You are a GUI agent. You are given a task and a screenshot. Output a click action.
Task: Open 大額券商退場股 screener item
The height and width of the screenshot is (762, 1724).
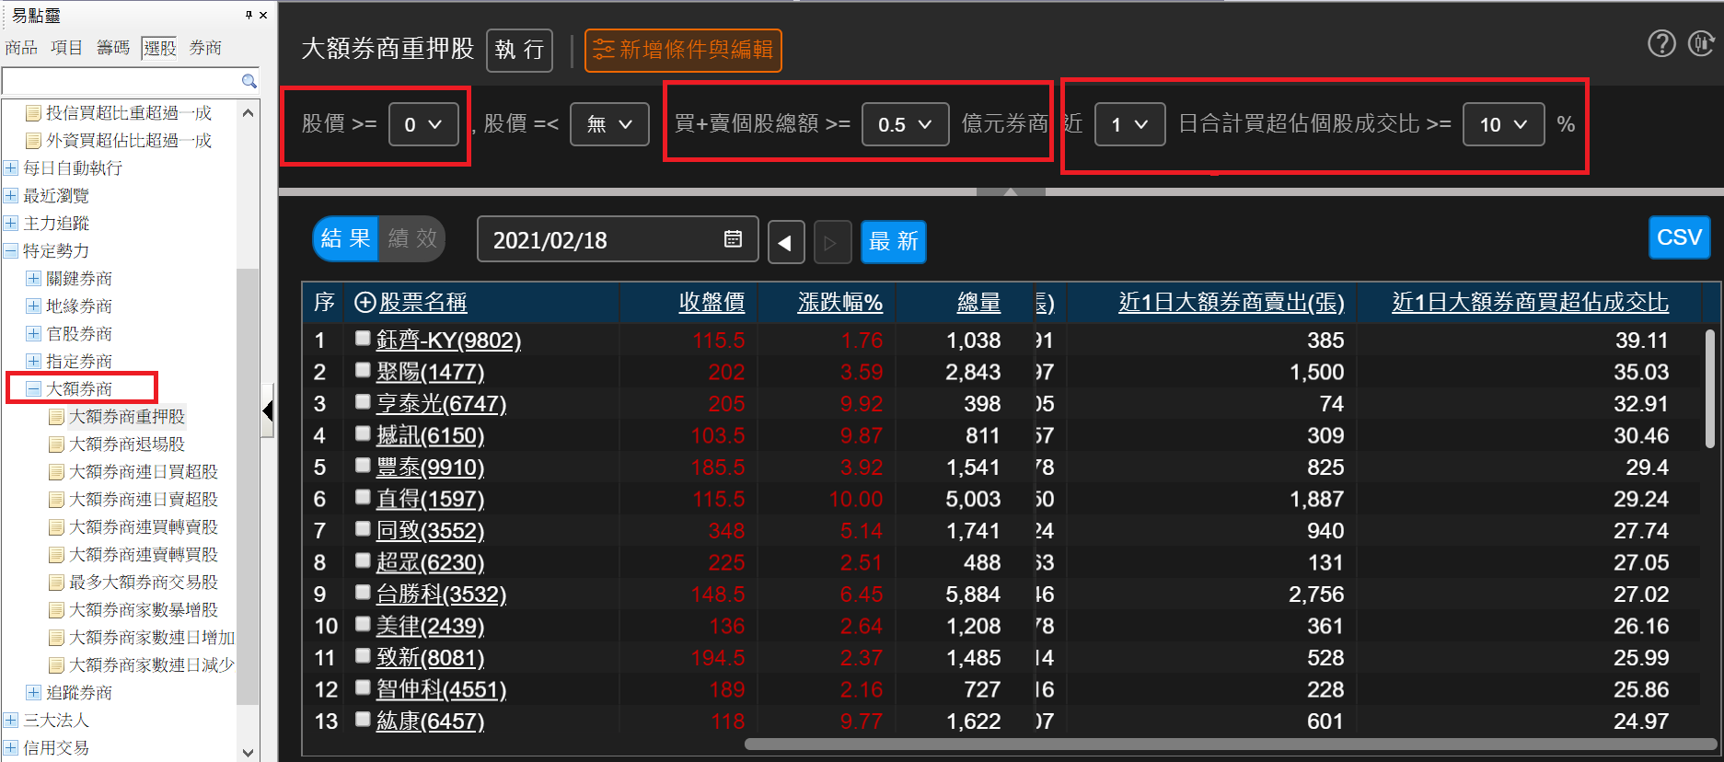click(x=127, y=444)
